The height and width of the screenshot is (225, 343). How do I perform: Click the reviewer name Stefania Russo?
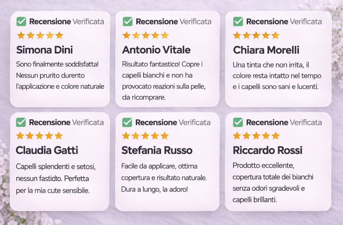tap(157, 150)
